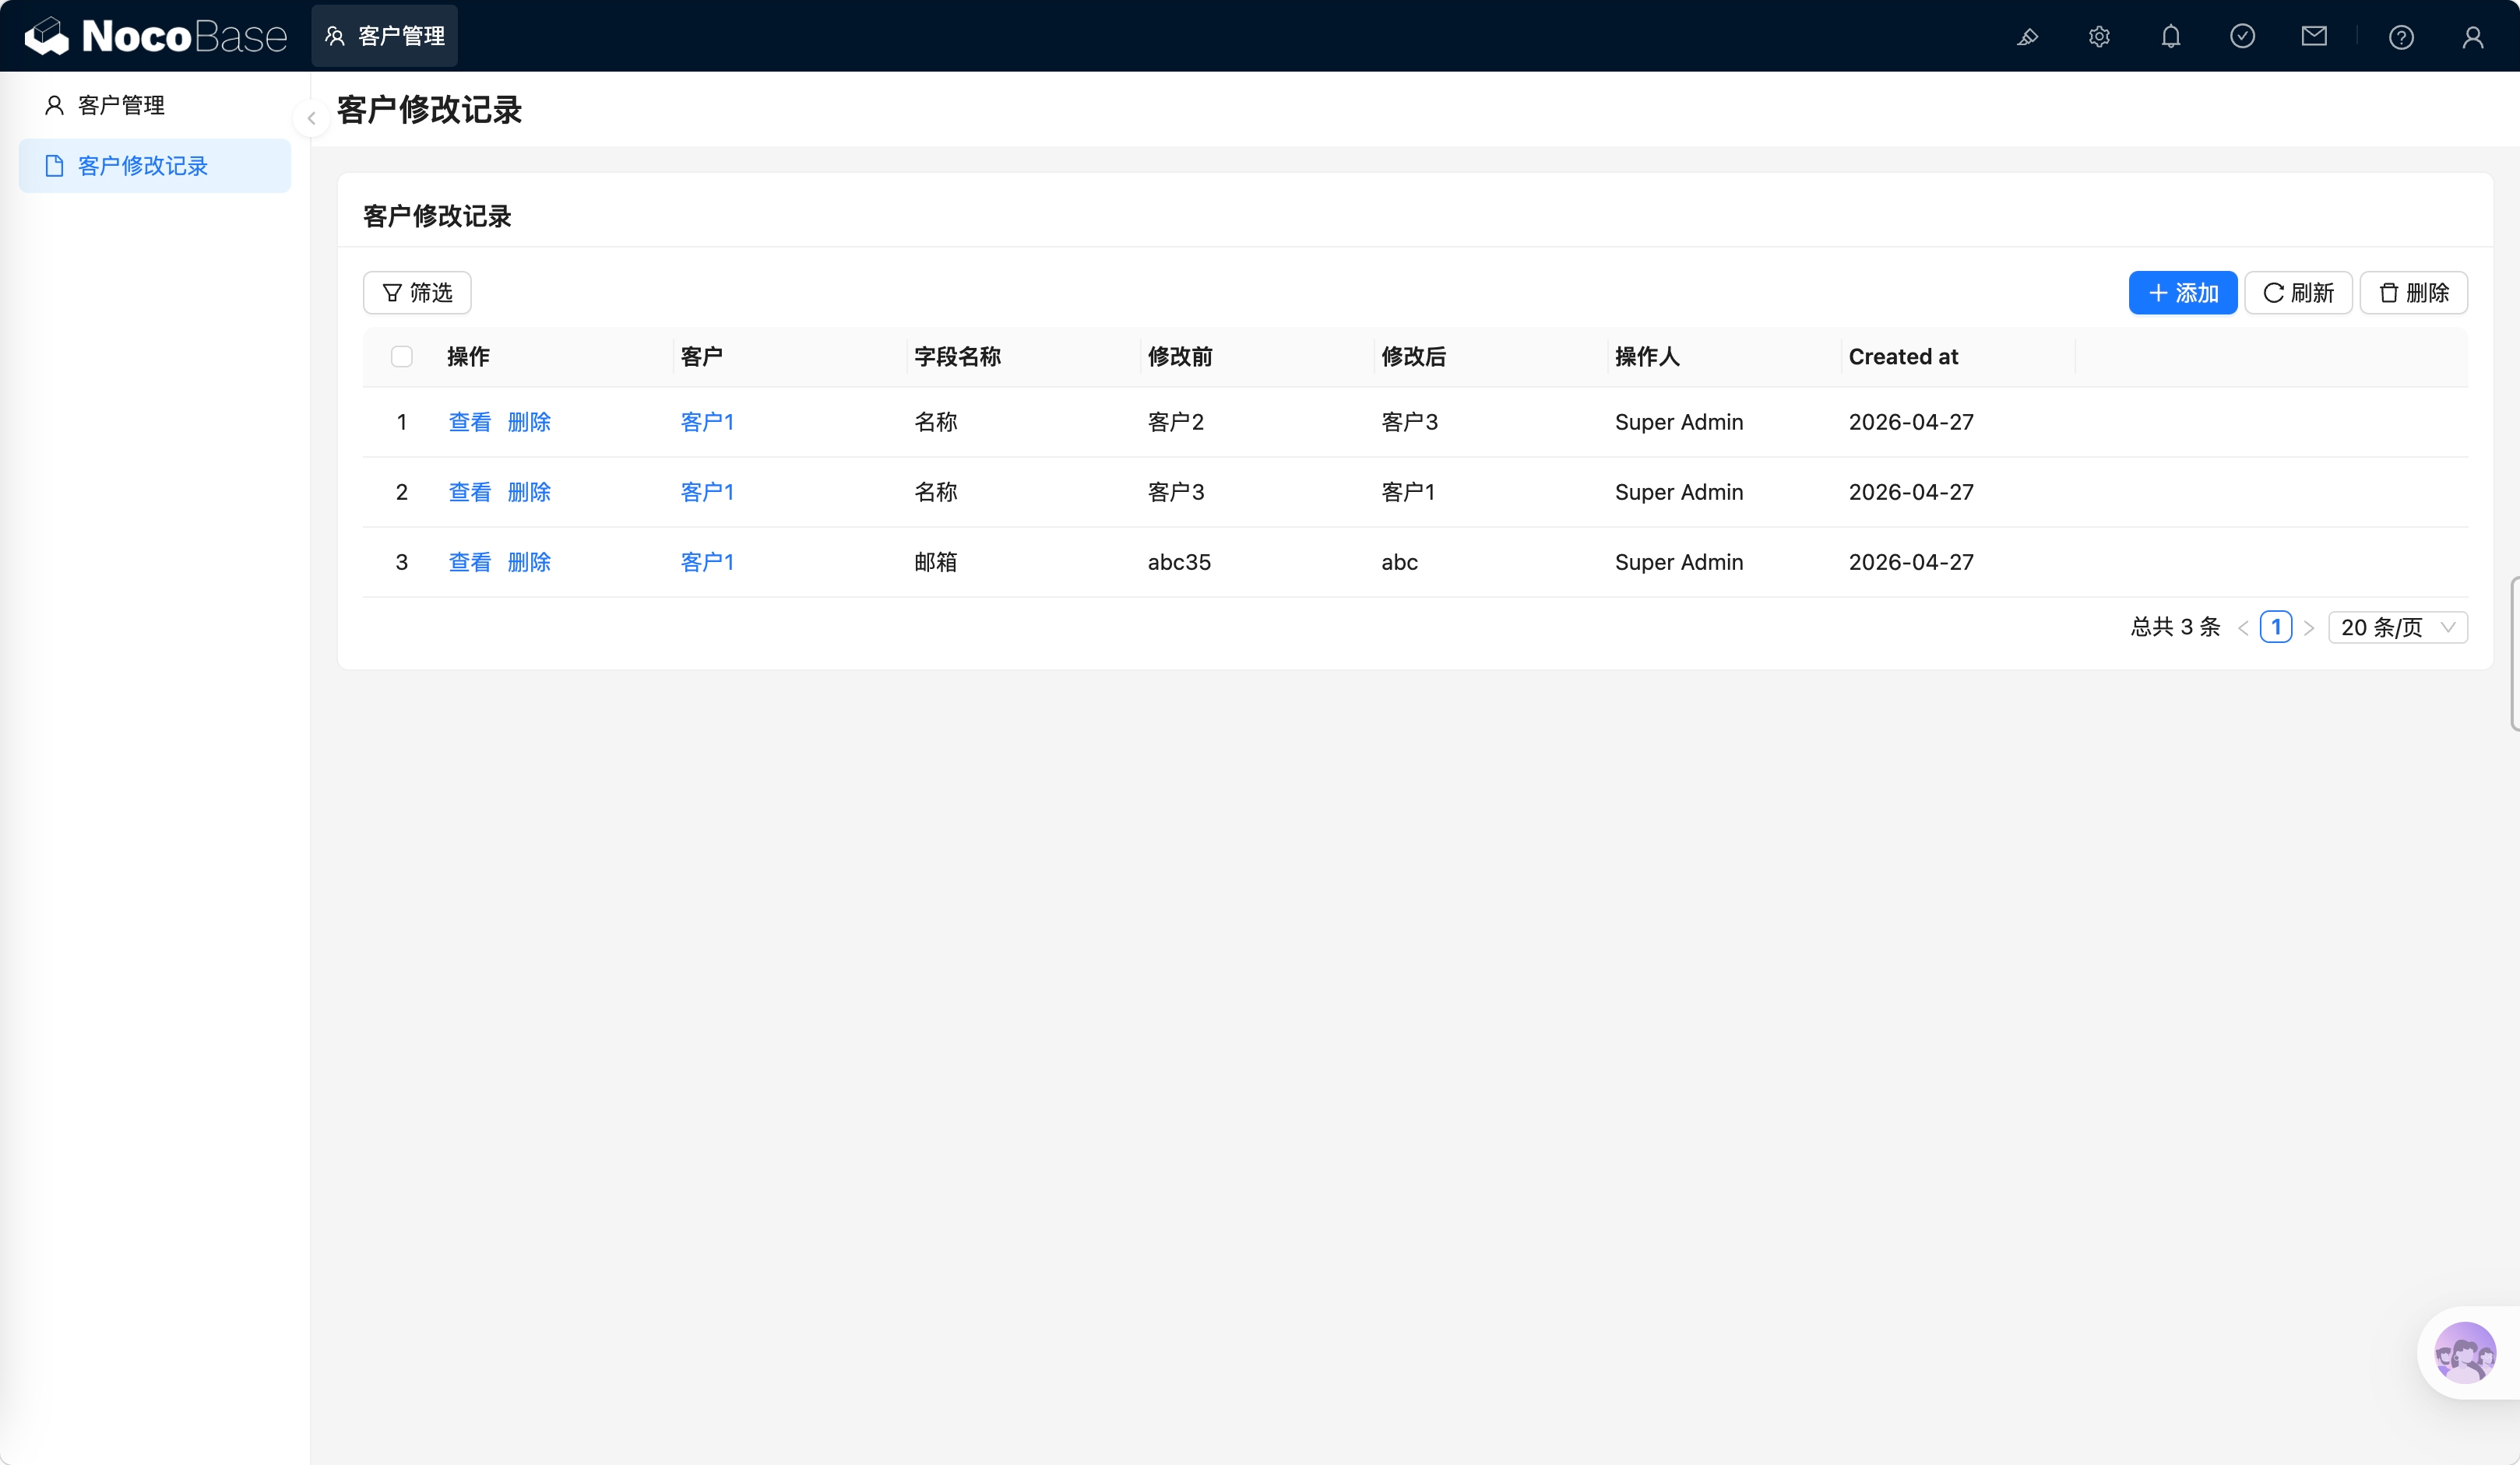Click the blue 添加 button
Viewport: 2520px width, 1465px height.
click(x=2182, y=293)
